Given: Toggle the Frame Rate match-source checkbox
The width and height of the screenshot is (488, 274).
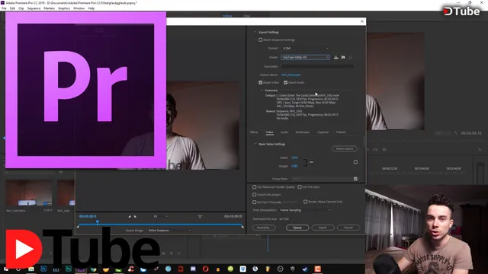Looking at the screenshot, I should pos(355,179).
